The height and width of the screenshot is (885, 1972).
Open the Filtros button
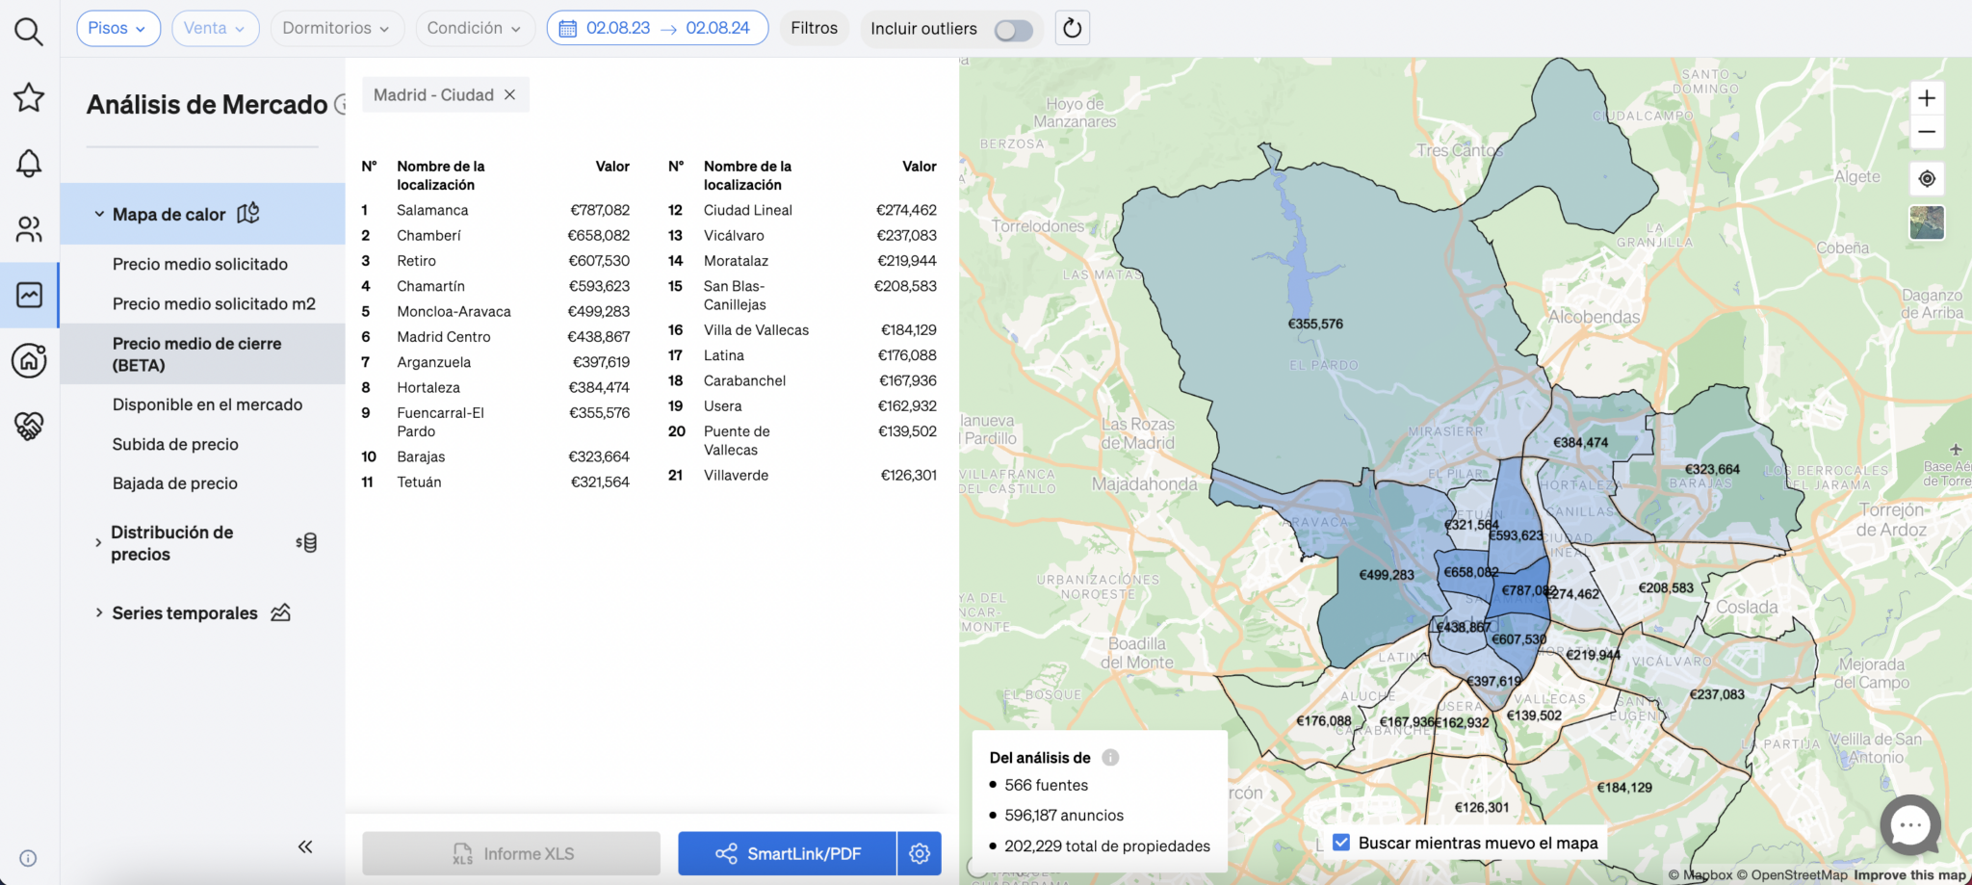(x=814, y=28)
